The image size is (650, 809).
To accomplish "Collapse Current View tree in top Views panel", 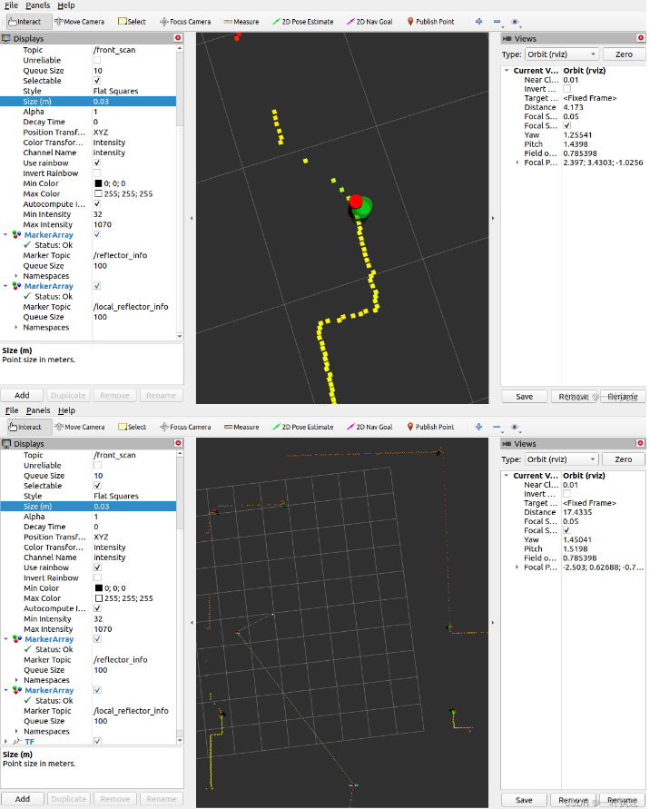I will [507, 70].
